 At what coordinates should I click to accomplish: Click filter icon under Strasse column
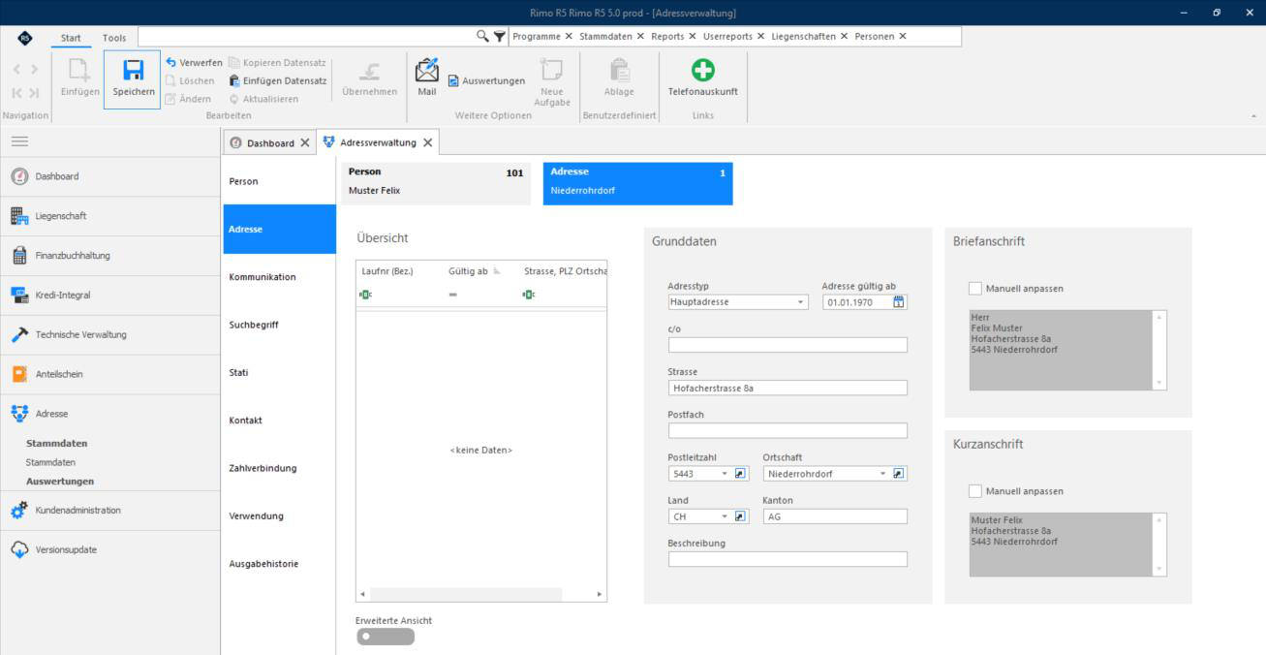pyautogui.click(x=529, y=296)
